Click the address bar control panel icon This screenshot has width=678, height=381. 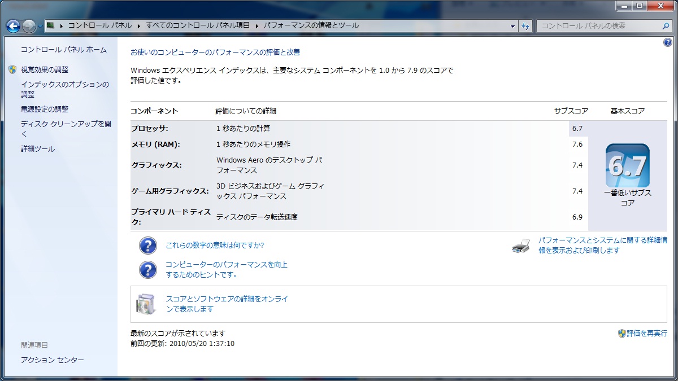pyautogui.click(x=51, y=25)
